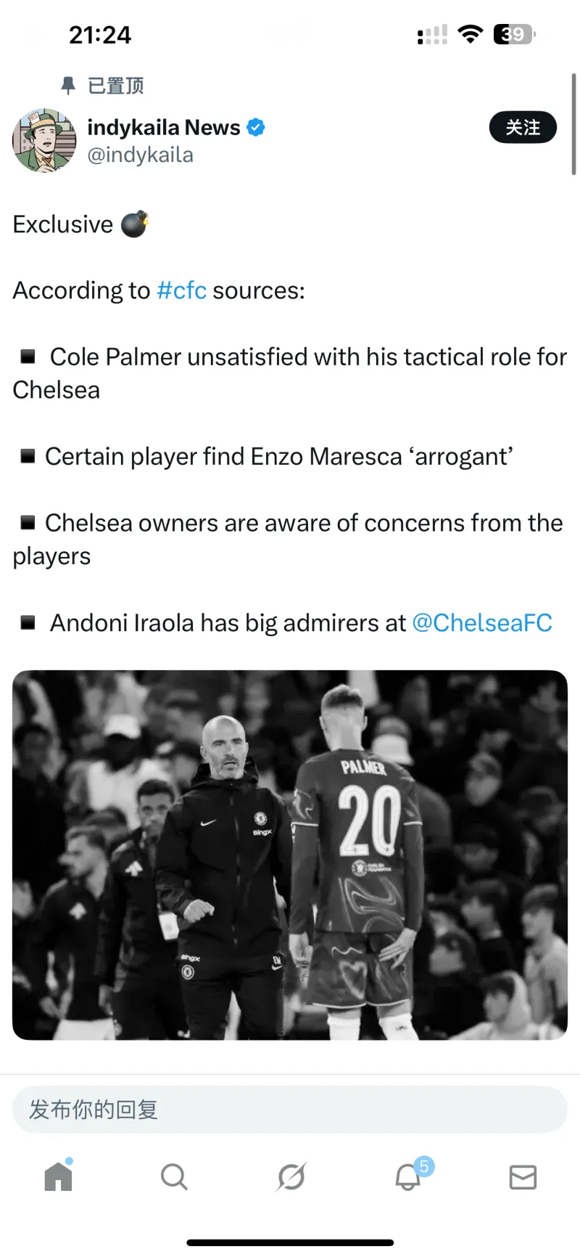Follow the account with 关注 button
The image size is (580, 1257).
pyautogui.click(x=523, y=128)
